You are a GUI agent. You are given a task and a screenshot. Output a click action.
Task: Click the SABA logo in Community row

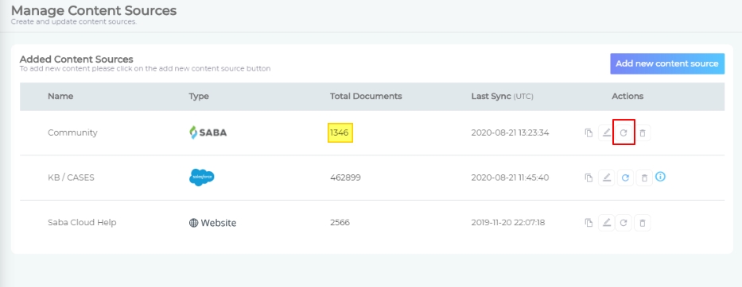click(208, 132)
